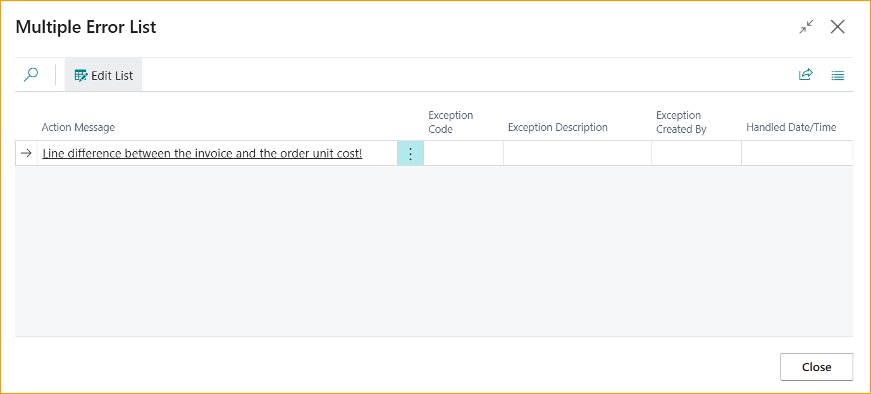Screen dimensions: 871x394
Task: Open the Exception Created By column header
Action: click(x=681, y=121)
